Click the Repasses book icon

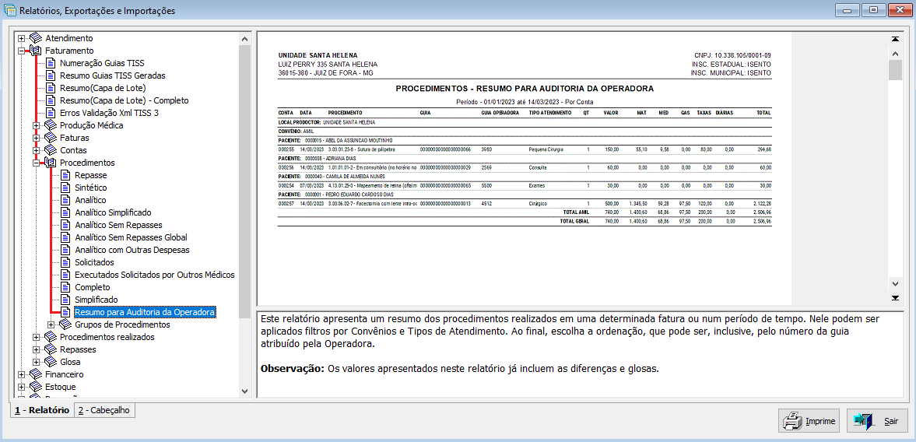[51, 349]
